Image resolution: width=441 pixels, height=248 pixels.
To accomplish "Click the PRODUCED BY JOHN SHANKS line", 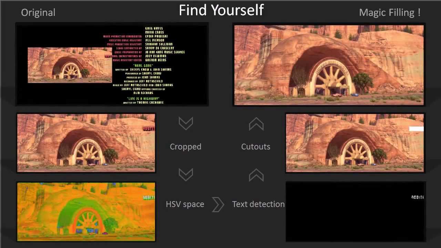I will coord(143,77).
